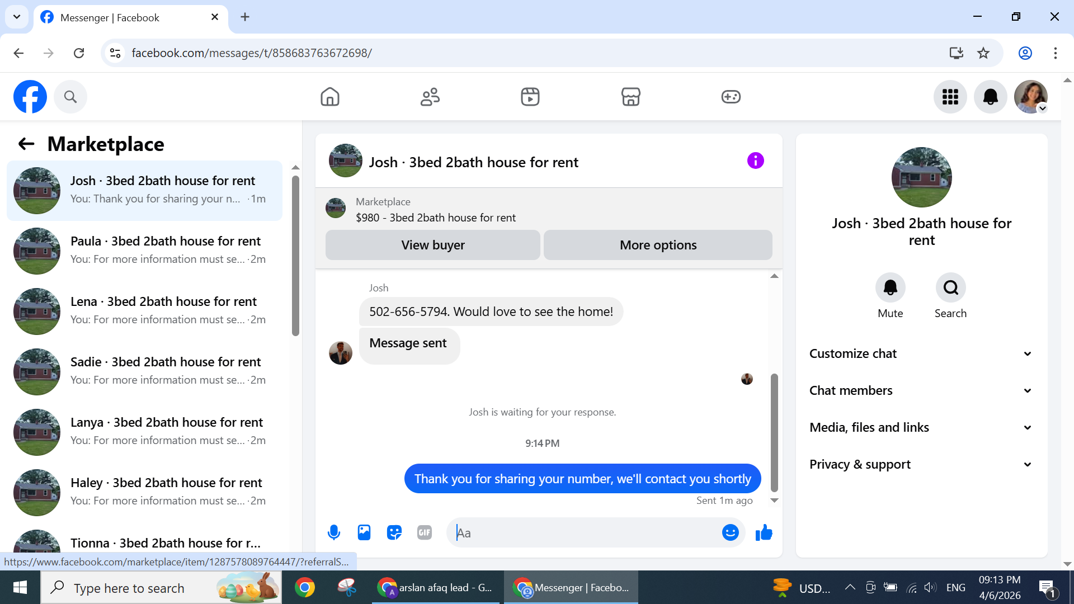Open Windows Start menu
The image size is (1074, 604).
pyautogui.click(x=20, y=587)
